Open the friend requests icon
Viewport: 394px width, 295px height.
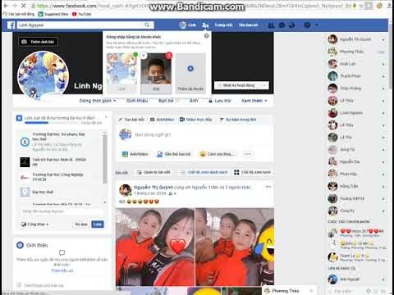click(x=271, y=25)
